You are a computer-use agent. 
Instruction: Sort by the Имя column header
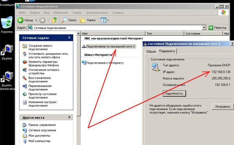tap(113, 33)
